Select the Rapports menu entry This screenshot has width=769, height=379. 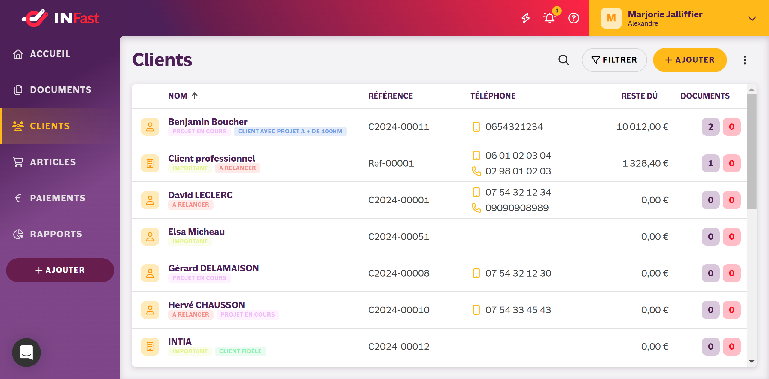click(x=56, y=234)
